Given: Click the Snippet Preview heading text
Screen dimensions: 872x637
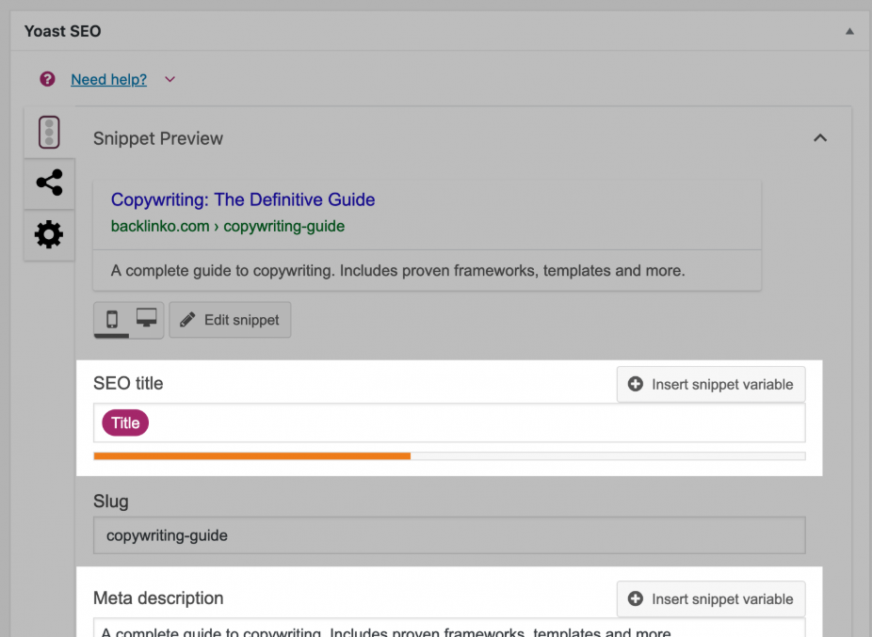Looking at the screenshot, I should 158,138.
